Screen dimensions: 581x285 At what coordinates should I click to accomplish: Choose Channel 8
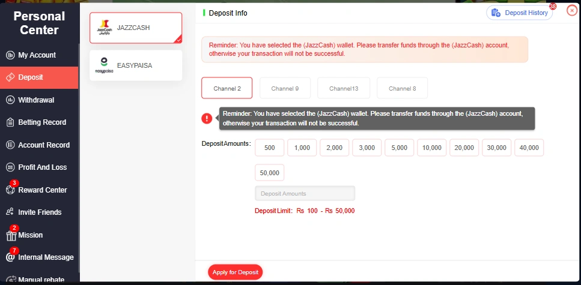pyautogui.click(x=402, y=88)
